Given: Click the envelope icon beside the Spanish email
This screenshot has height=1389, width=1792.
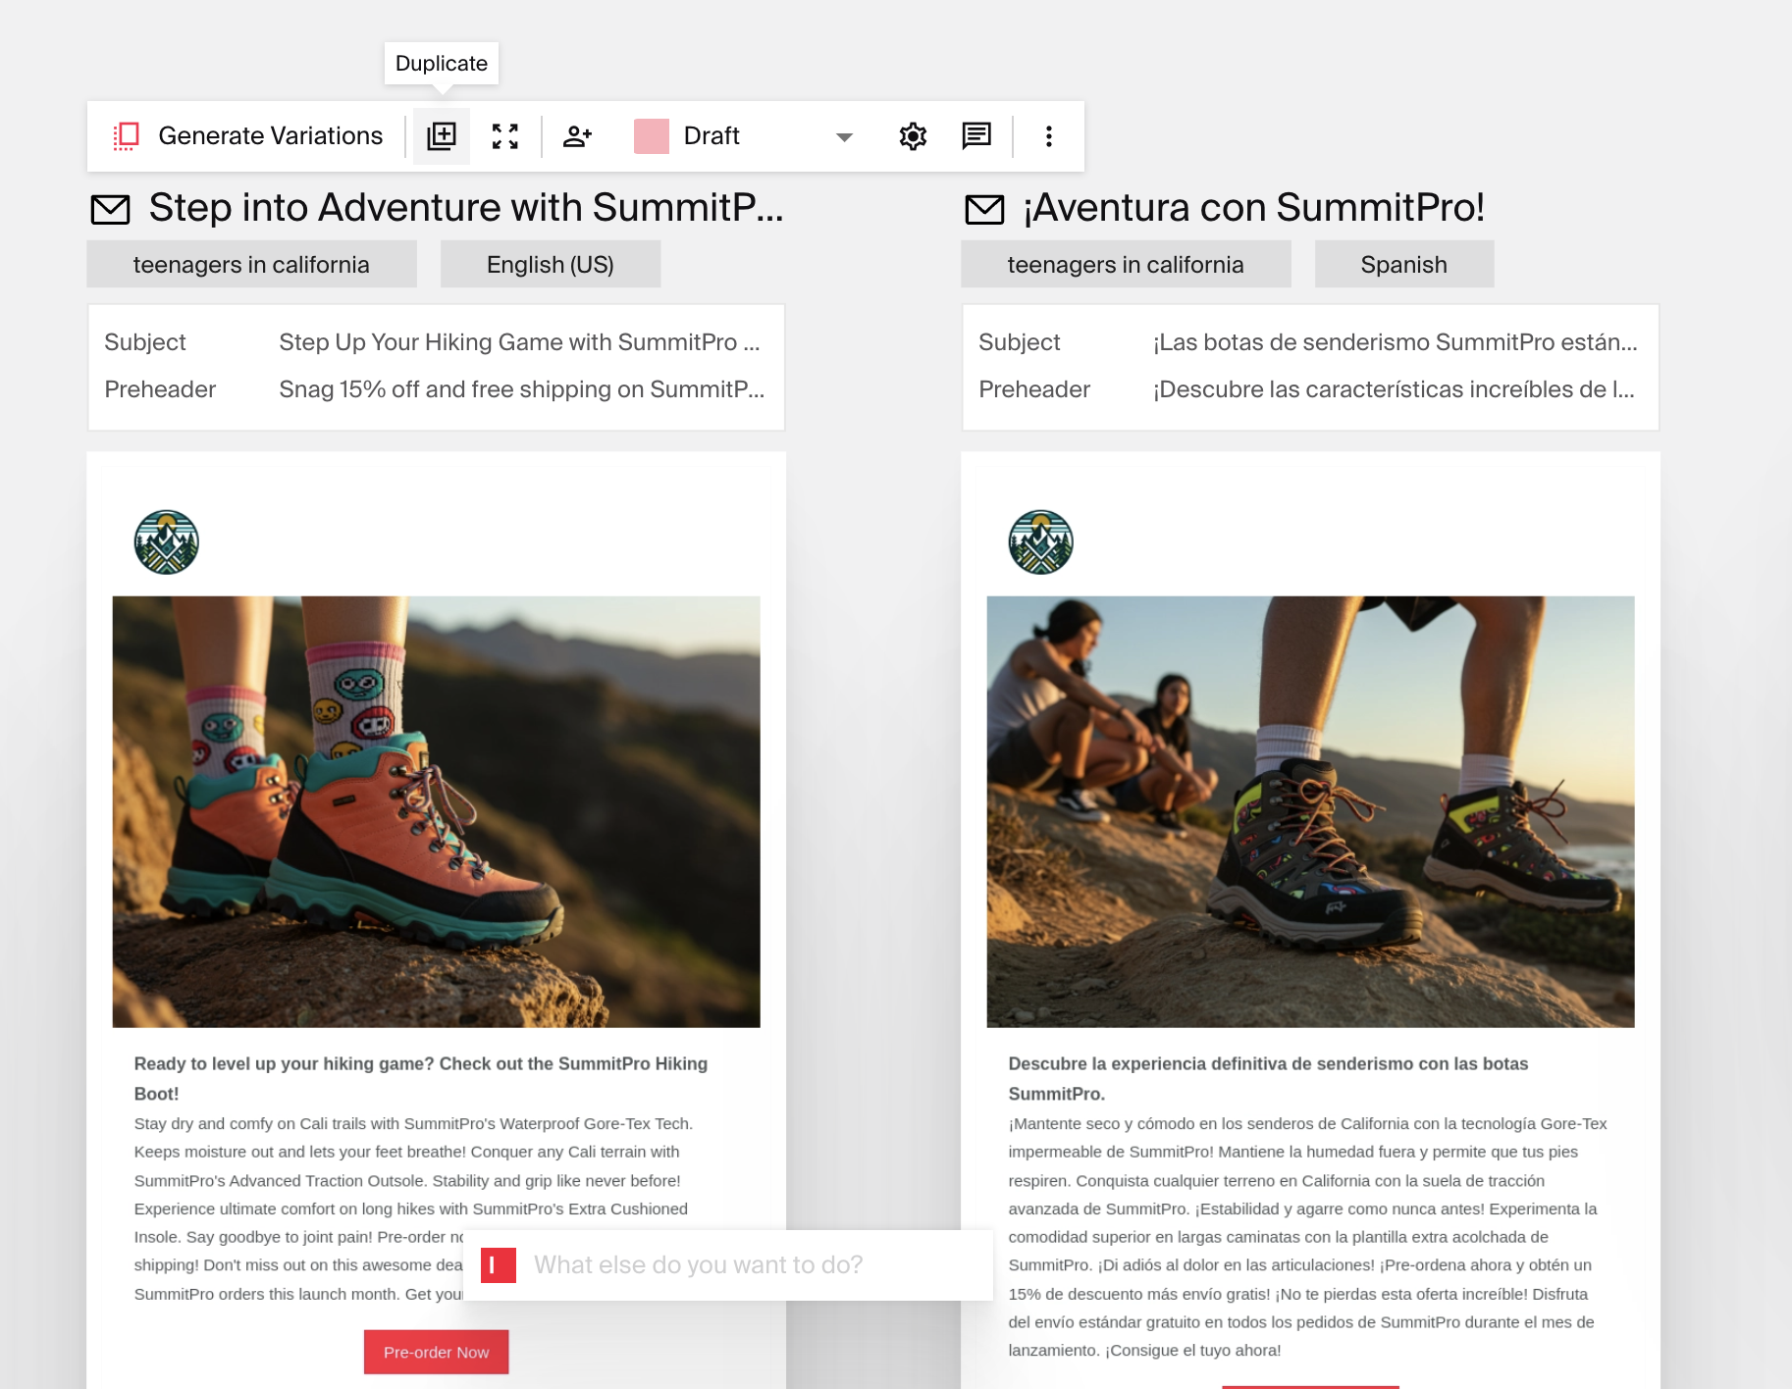Looking at the screenshot, I should coord(984,208).
